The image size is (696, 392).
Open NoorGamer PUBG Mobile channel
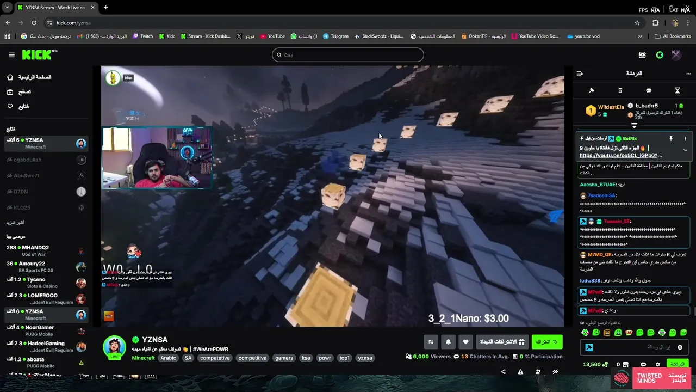pos(46,330)
